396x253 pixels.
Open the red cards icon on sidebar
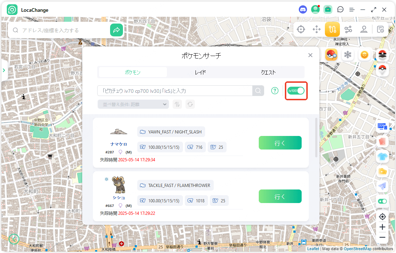tap(382, 141)
